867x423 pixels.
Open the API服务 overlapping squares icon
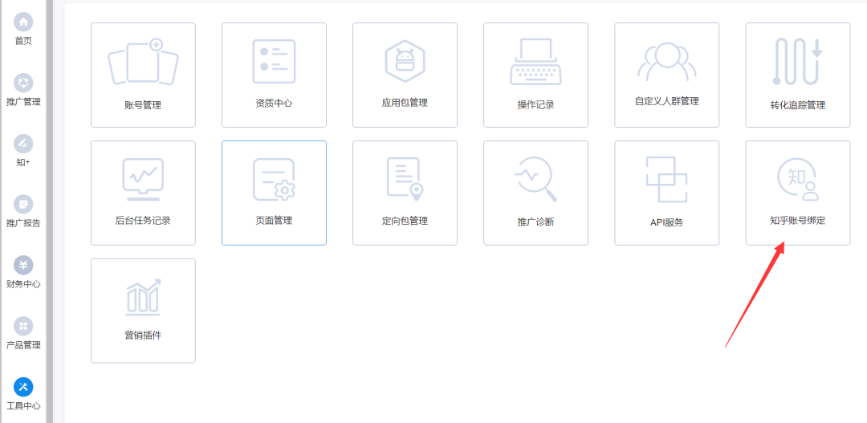667,180
